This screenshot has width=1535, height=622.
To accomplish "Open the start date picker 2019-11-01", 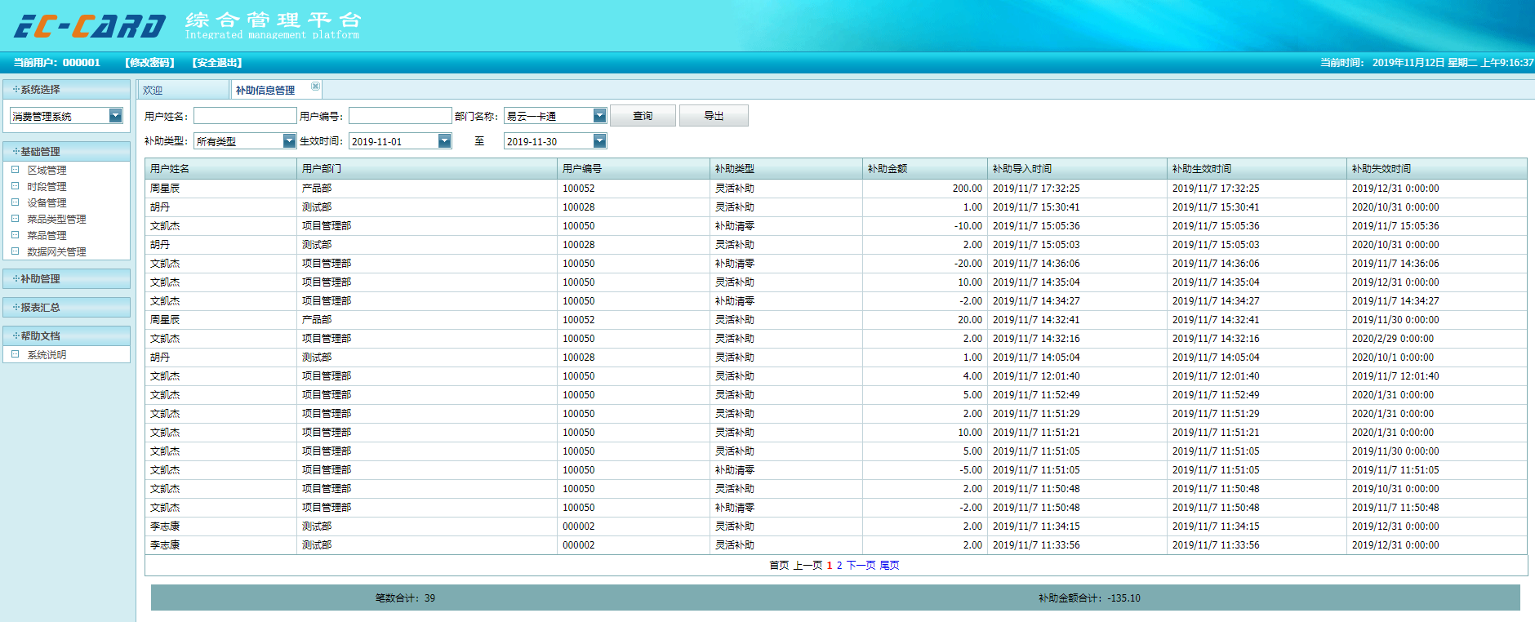I will (444, 140).
